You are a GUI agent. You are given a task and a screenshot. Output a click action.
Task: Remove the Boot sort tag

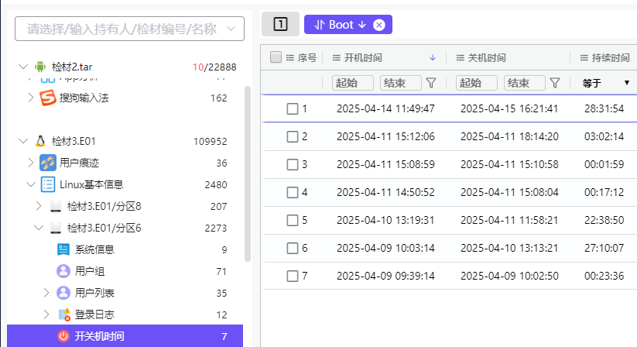tap(378, 25)
